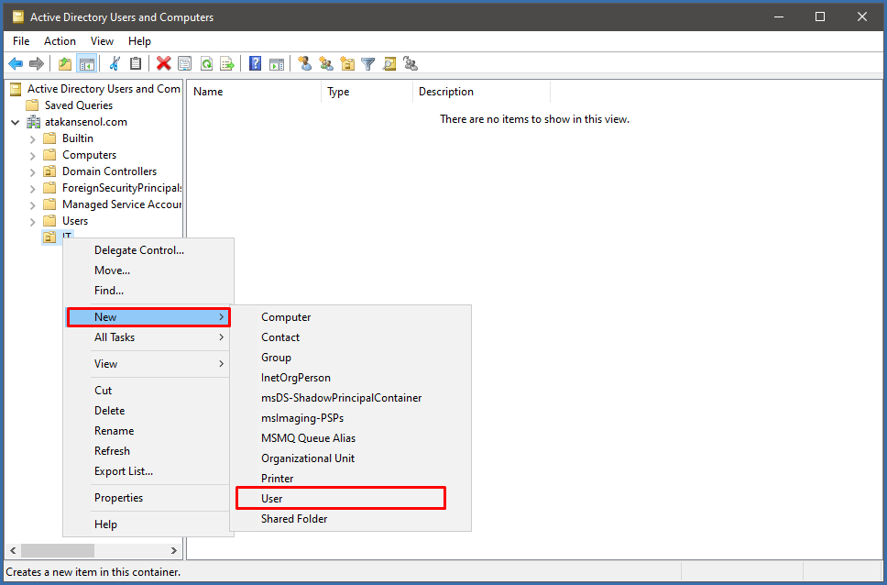Sort by the Name column header
Image resolution: width=887 pixels, height=585 pixels.
coord(254,92)
